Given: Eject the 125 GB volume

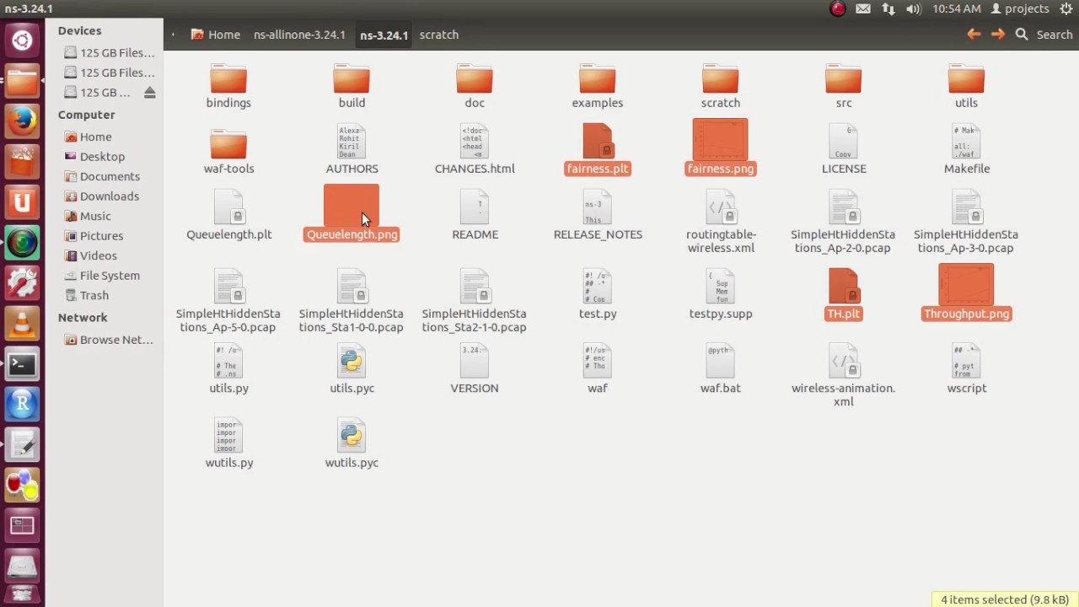Looking at the screenshot, I should coord(150,93).
